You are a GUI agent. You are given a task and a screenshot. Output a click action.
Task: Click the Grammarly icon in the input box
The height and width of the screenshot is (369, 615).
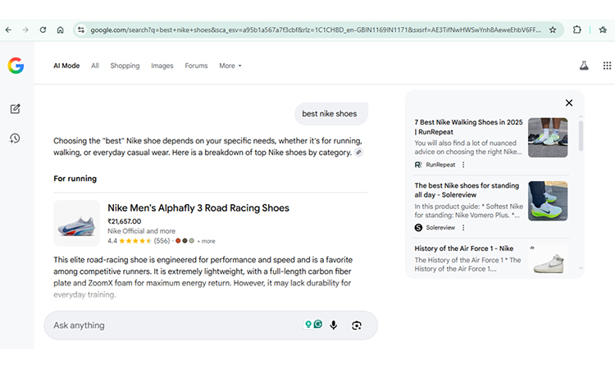pyautogui.click(x=318, y=325)
